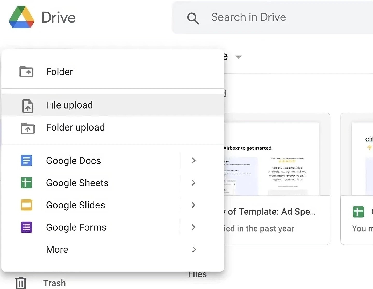Click the Google Sheets icon
This screenshot has width=373, height=289.
[x=26, y=183]
